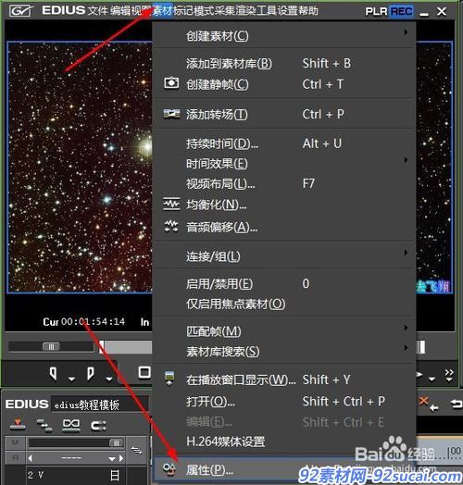Viewport: 463px width, 485px height.
Task: Click the Grass Valley logo icon
Action: 20,11
